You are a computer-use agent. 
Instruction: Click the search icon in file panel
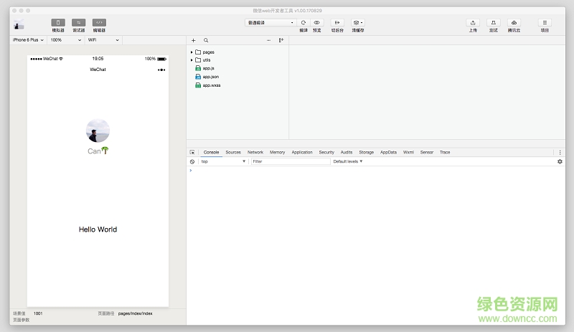(x=206, y=41)
